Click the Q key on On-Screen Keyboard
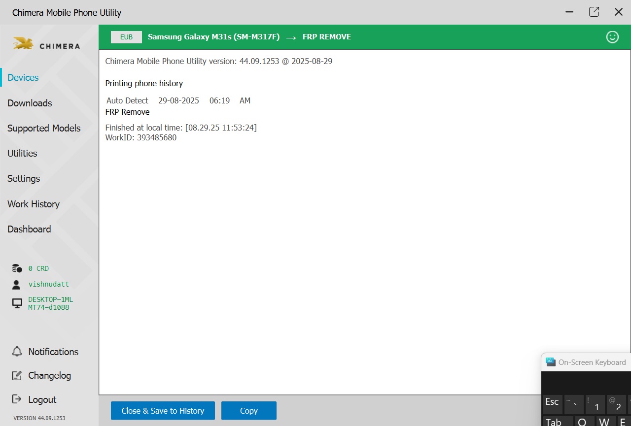Image resolution: width=631 pixels, height=426 pixels. point(585,422)
